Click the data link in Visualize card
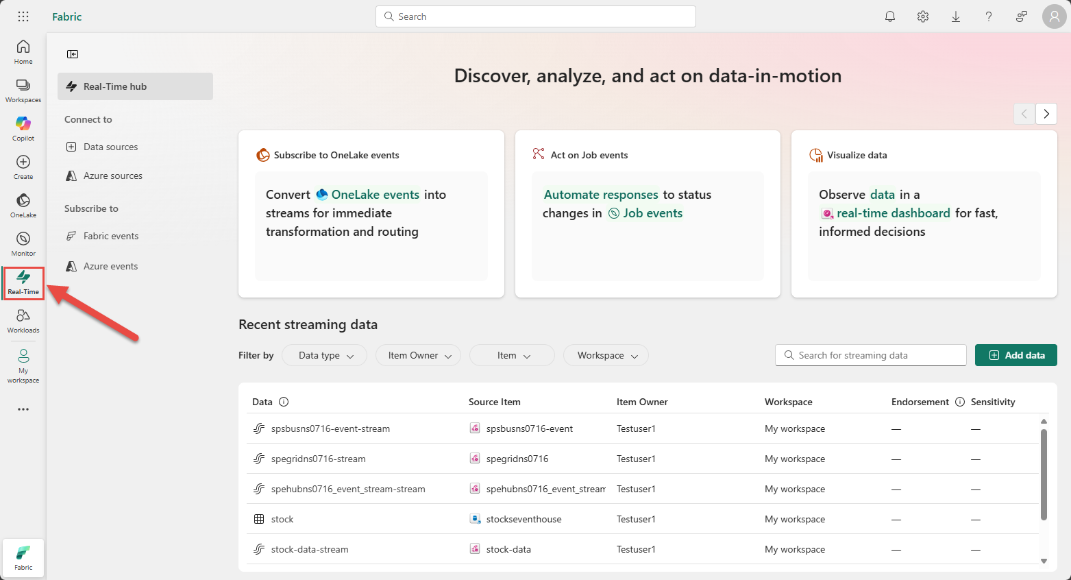 883,195
